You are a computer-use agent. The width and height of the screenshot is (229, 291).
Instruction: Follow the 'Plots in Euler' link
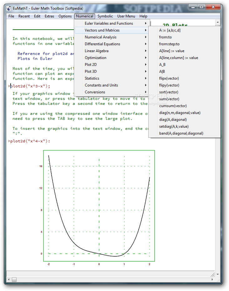pos(35,59)
